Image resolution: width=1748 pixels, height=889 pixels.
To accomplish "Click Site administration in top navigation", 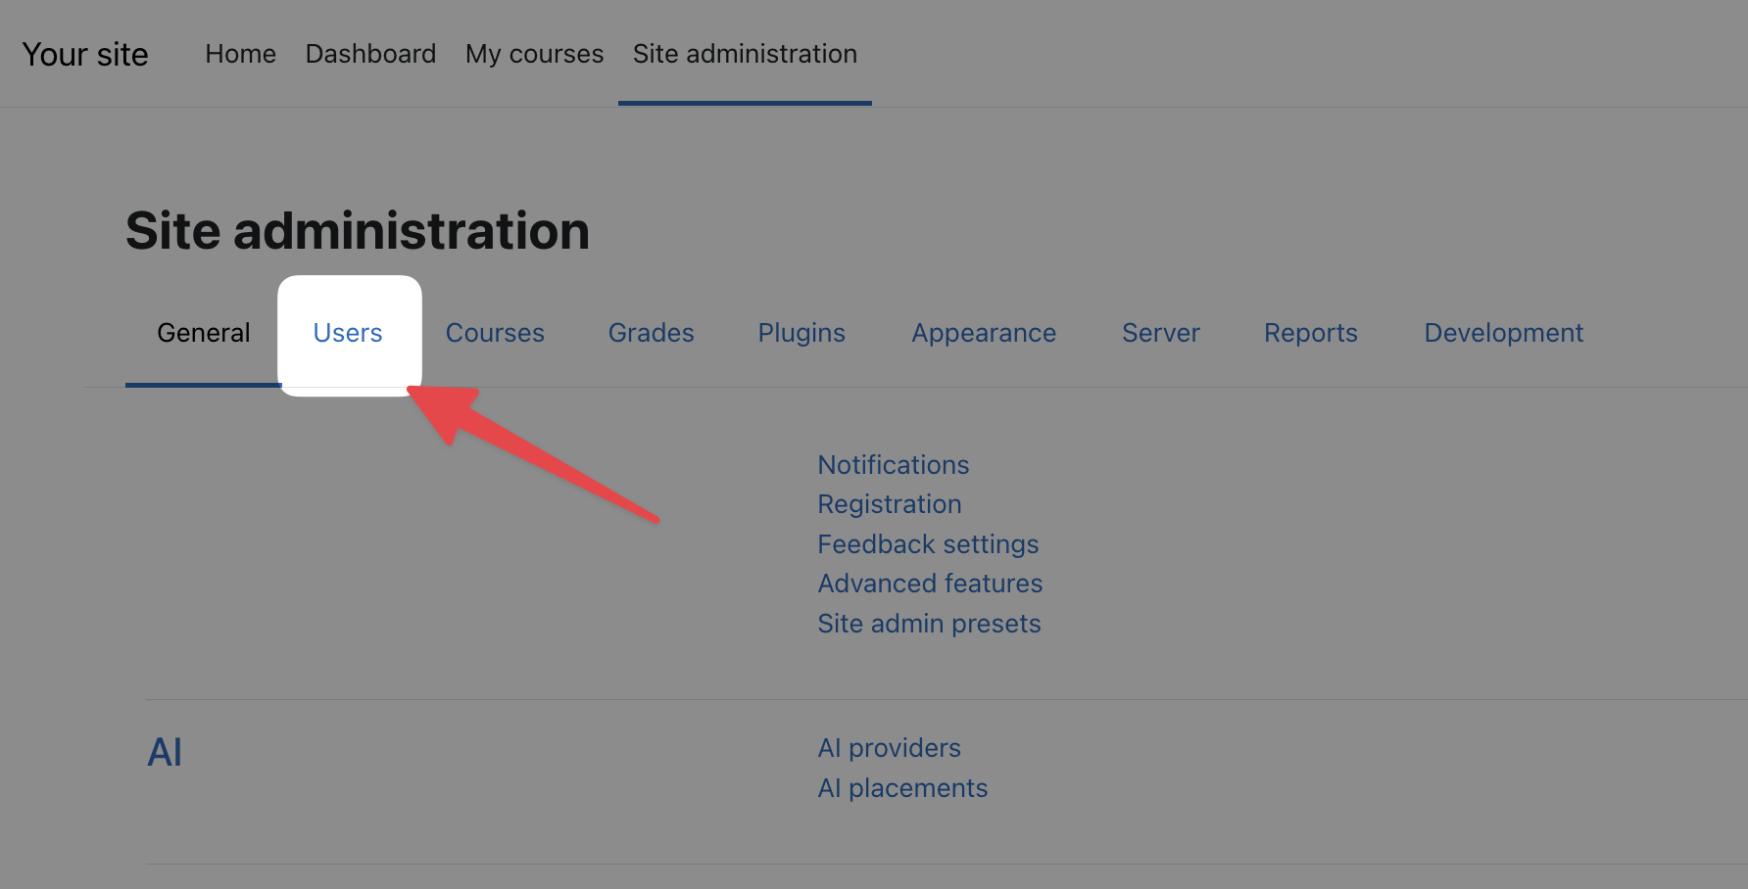I will [745, 54].
